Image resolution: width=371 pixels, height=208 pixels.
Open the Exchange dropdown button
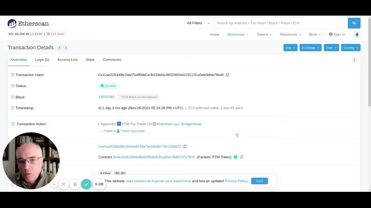310,48
